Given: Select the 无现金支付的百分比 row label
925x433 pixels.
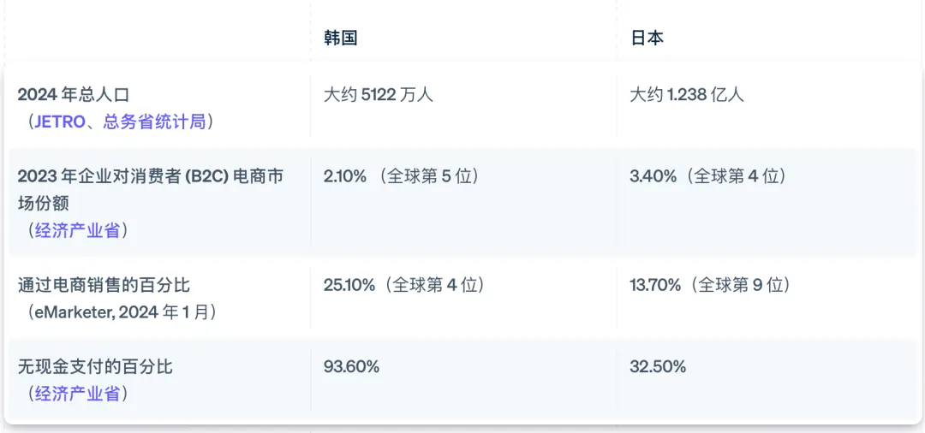Looking at the screenshot, I should coord(95,366).
